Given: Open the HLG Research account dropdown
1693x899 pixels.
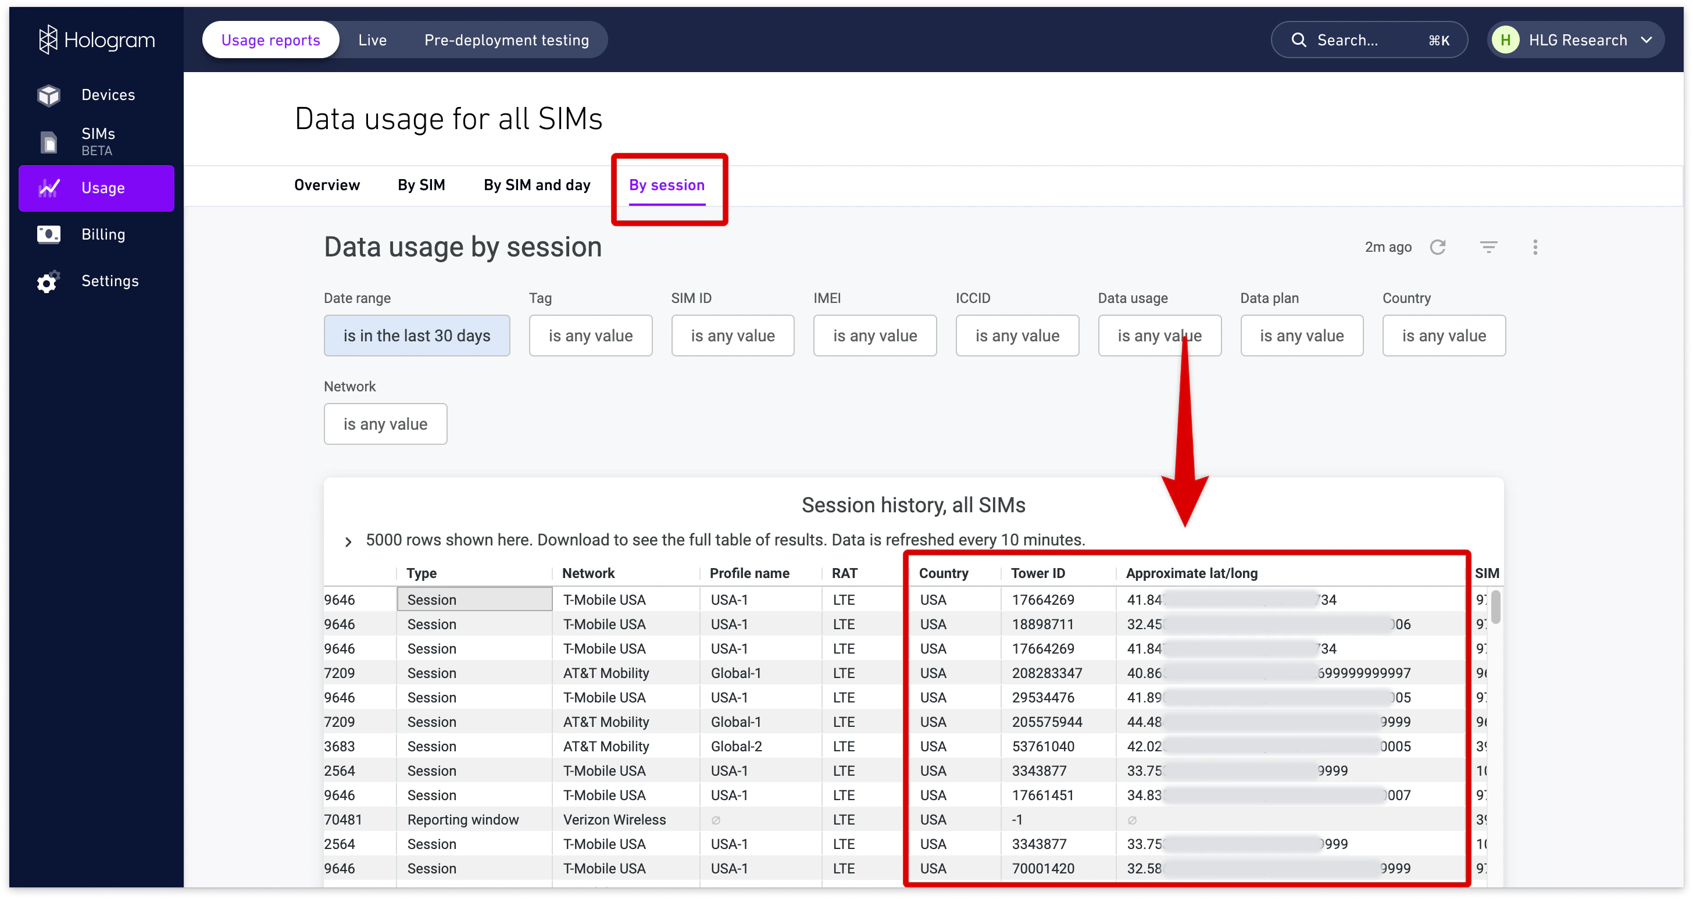Looking at the screenshot, I should point(1576,40).
